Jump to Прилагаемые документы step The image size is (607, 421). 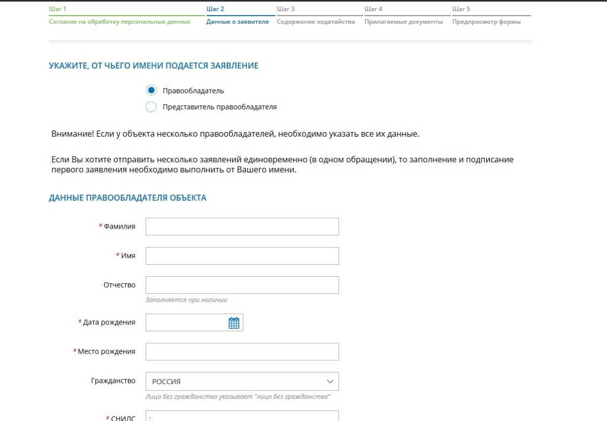(x=403, y=22)
